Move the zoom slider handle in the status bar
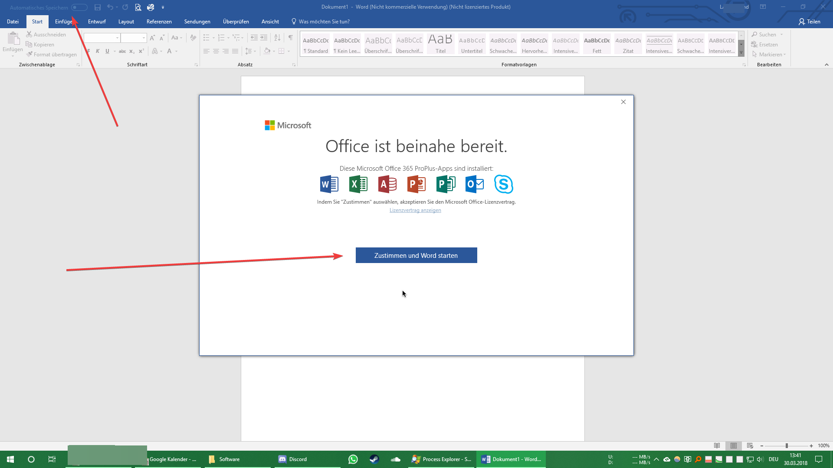The height and width of the screenshot is (468, 833). [x=787, y=445]
